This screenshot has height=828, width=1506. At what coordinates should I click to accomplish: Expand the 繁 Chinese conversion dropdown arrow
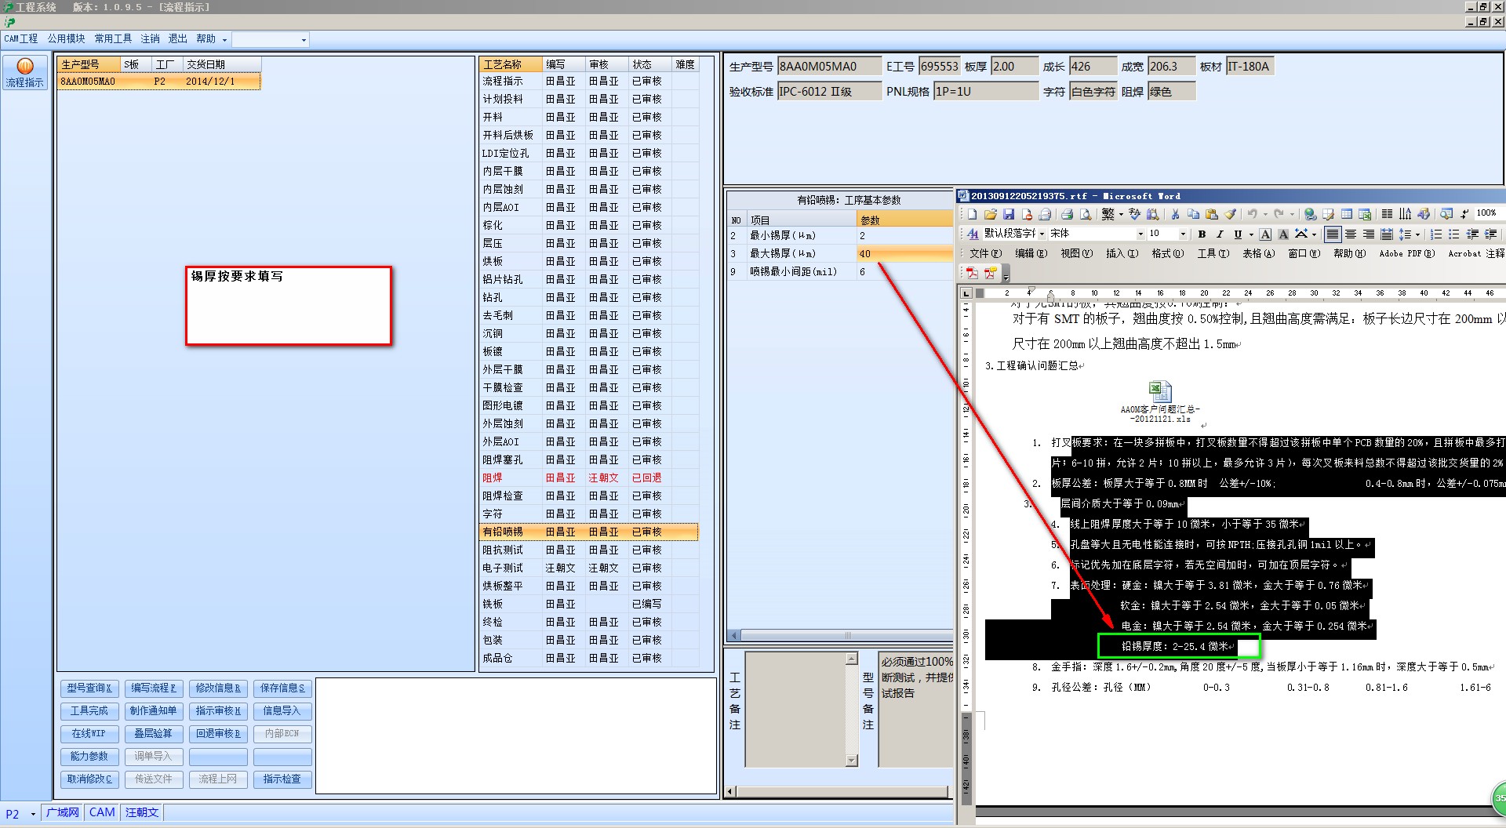coord(1121,214)
